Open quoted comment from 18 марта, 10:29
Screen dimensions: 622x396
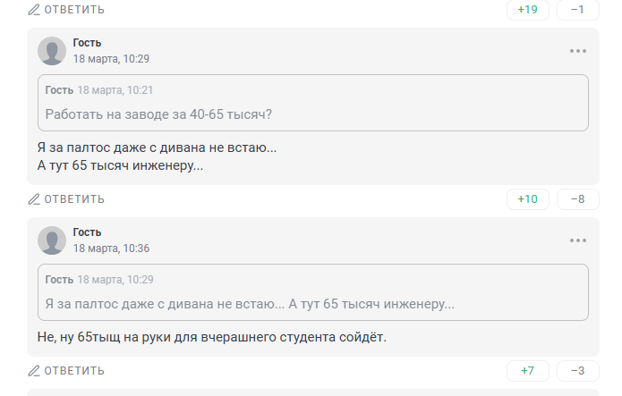313,292
